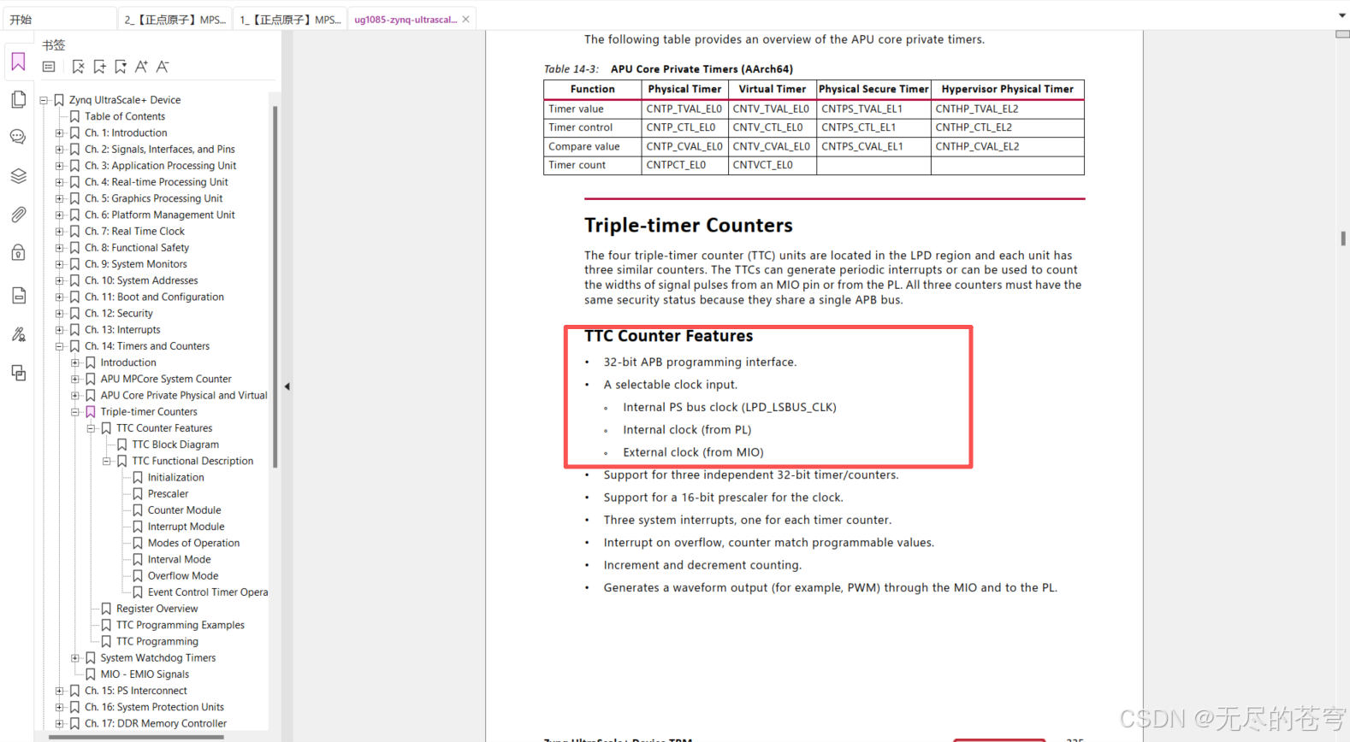Expand System Watchdog Timers node
Screen dimensions: 1350x742
tap(75, 658)
